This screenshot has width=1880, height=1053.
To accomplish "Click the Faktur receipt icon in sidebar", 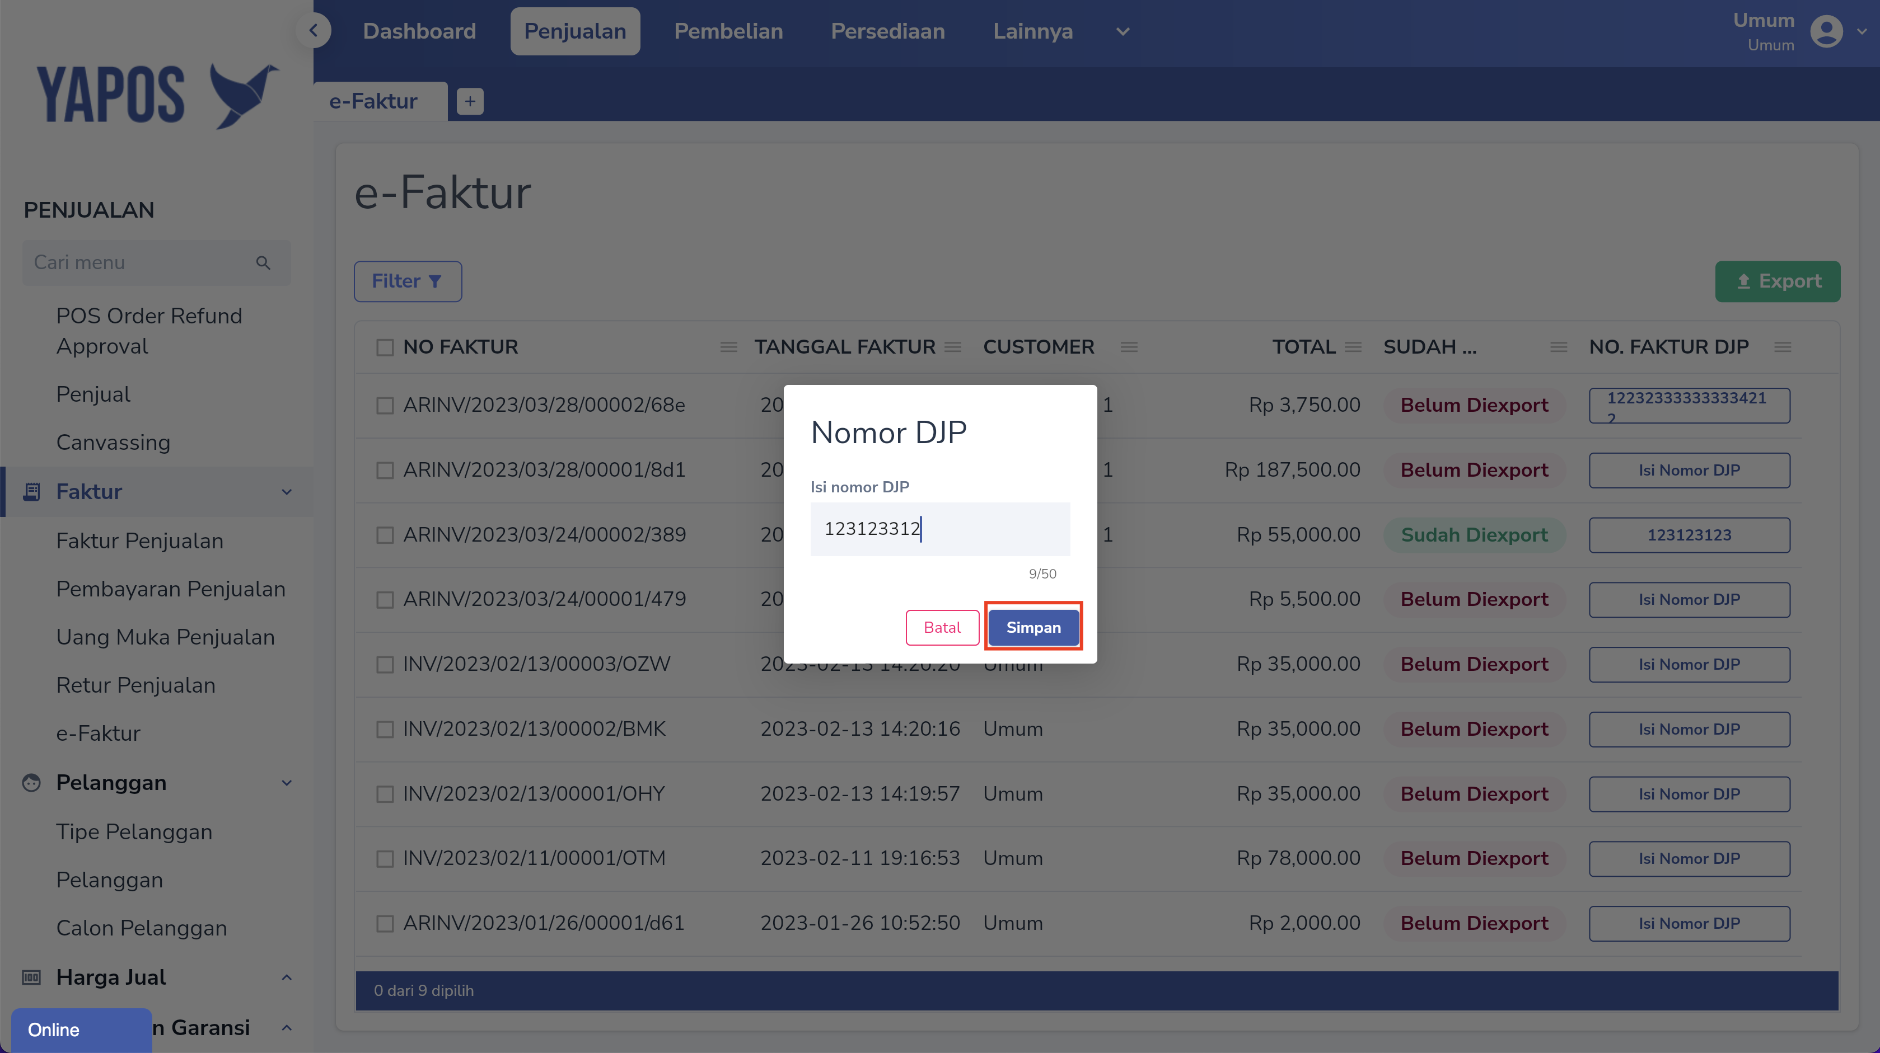I will 31,491.
